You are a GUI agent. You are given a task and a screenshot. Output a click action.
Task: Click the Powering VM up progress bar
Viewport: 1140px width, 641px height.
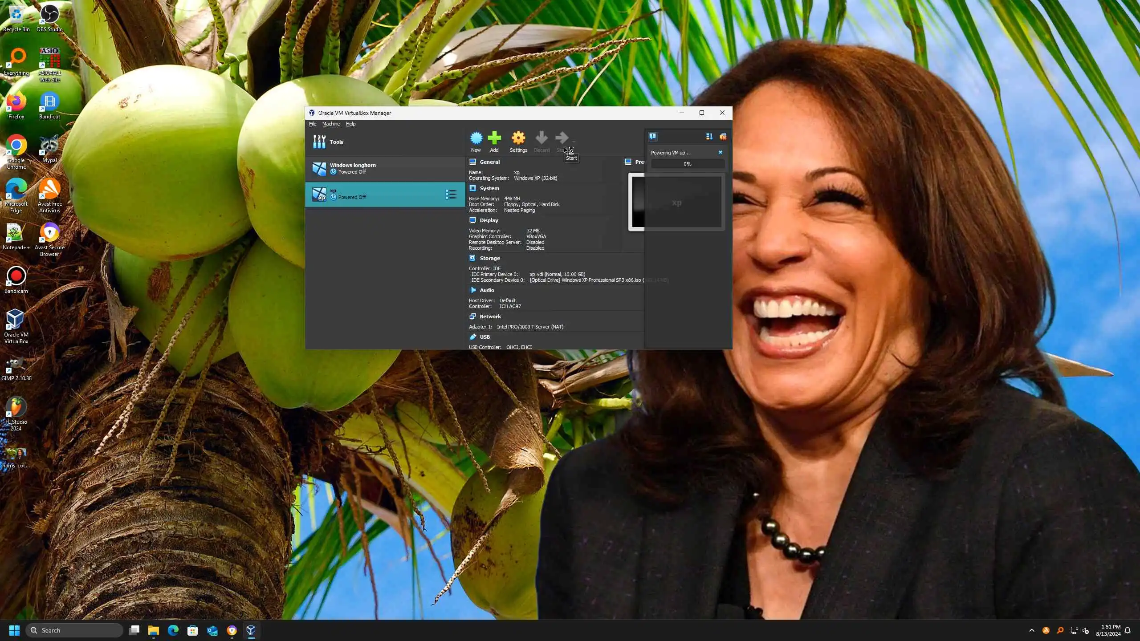687,164
